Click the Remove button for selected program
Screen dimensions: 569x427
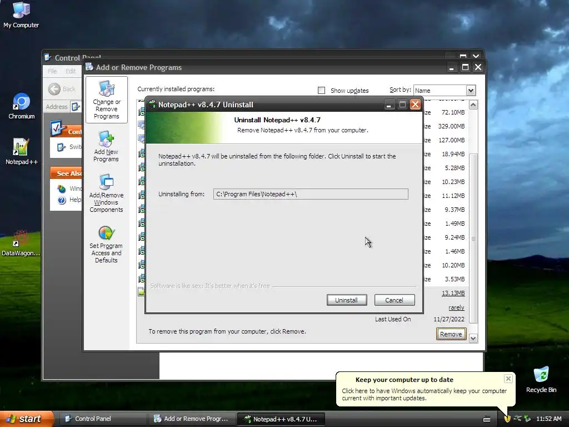451,334
